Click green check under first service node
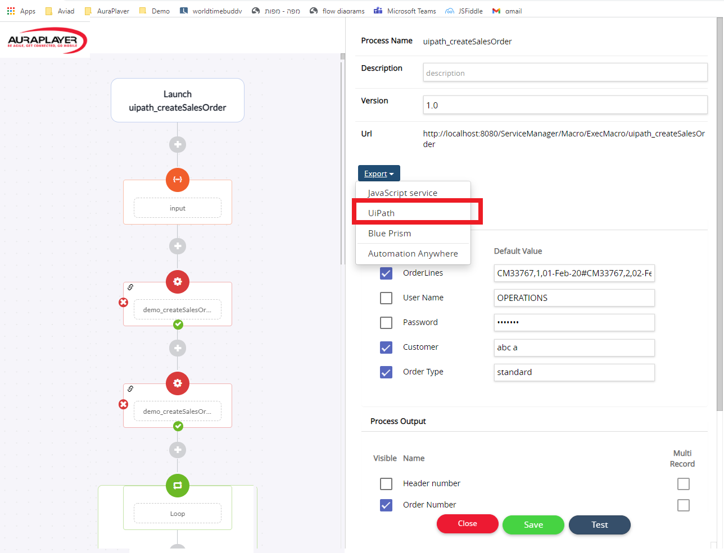This screenshot has height=553, width=724. click(x=178, y=325)
